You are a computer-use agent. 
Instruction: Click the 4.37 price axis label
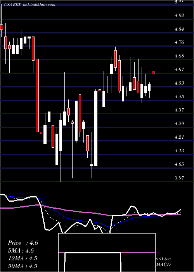(x=179, y=110)
